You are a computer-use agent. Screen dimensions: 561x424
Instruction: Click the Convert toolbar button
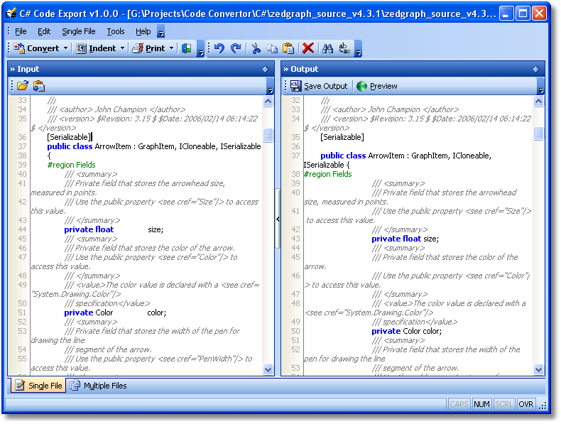point(36,48)
